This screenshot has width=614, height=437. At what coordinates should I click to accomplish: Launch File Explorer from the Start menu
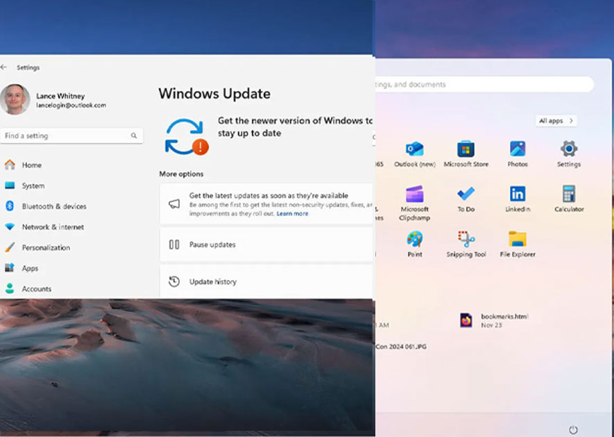point(517,245)
